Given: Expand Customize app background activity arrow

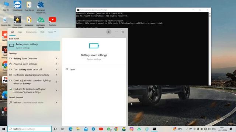Looking at the screenshot, I should [56, 75].
